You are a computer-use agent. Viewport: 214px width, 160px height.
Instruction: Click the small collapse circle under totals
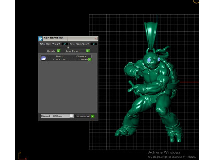(68, 48)
